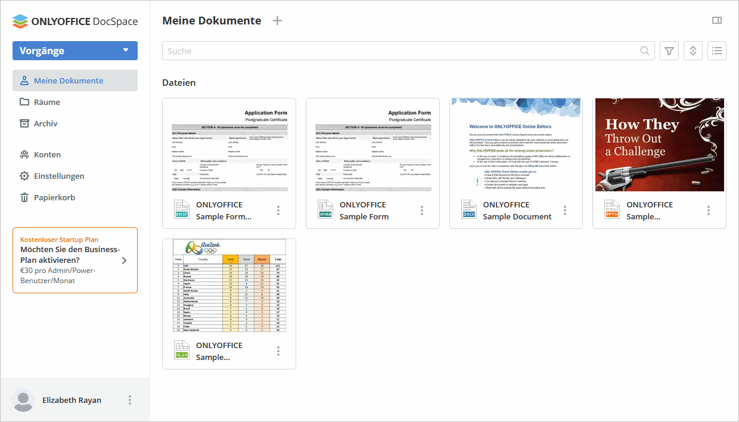Click the PPTX file type icon
Image resolution: width=739 pixels, height=422 pixels.
612,209
